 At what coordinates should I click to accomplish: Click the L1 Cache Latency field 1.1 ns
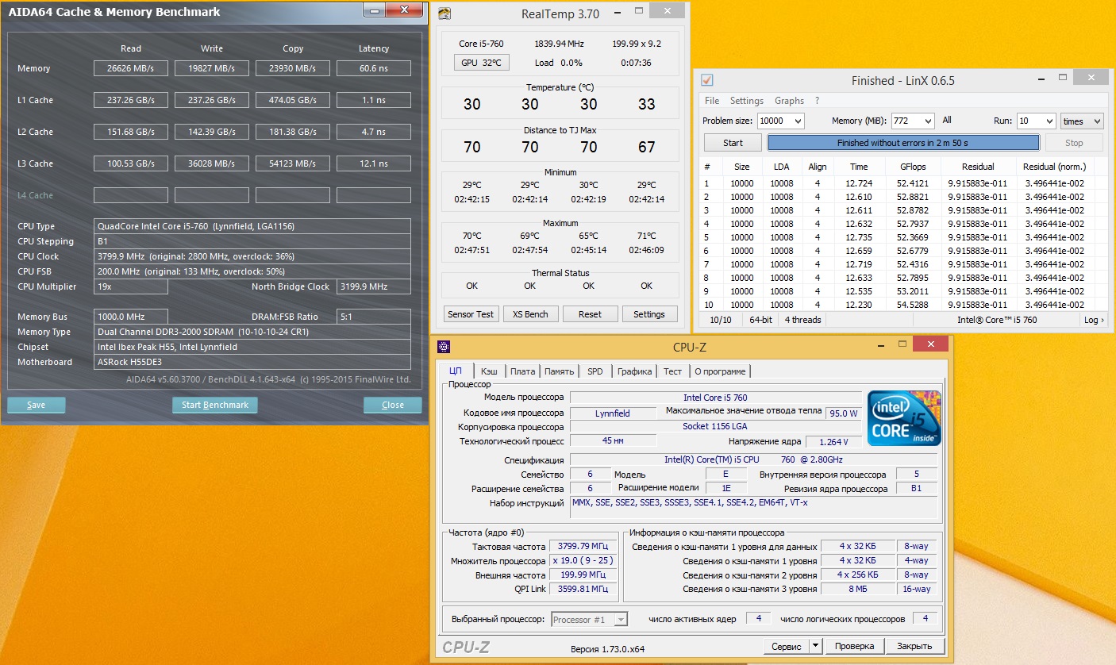tap(373, 101)
